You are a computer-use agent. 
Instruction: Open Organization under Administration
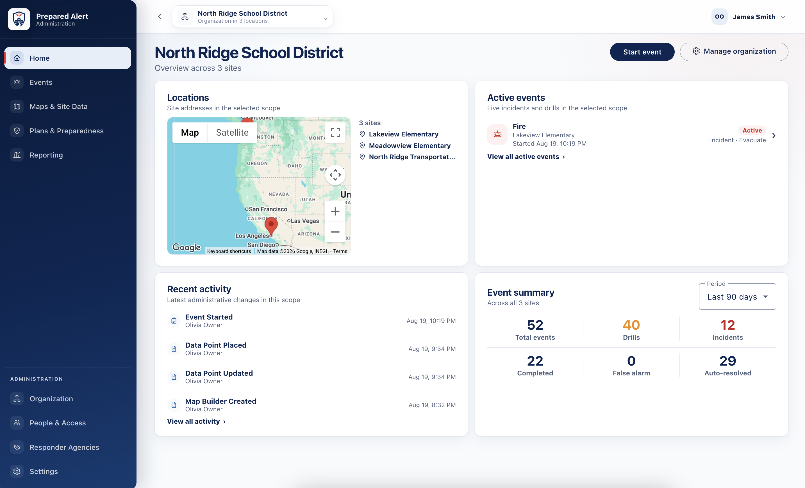68,398
